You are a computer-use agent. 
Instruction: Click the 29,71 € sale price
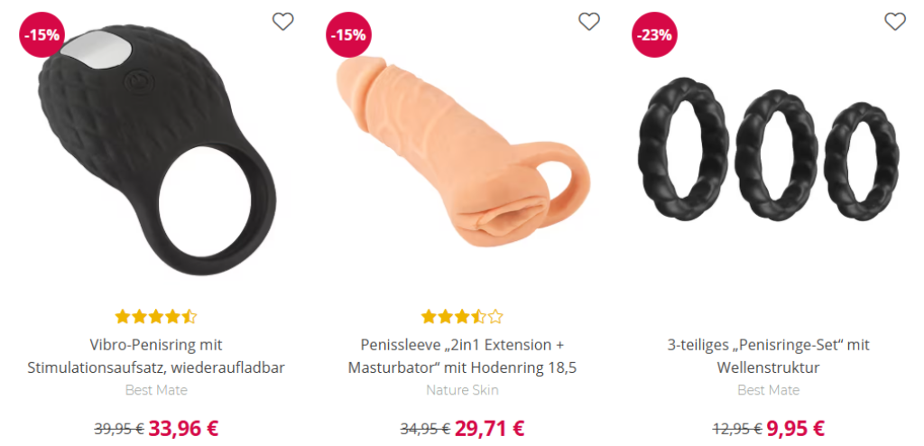[489, 428]
